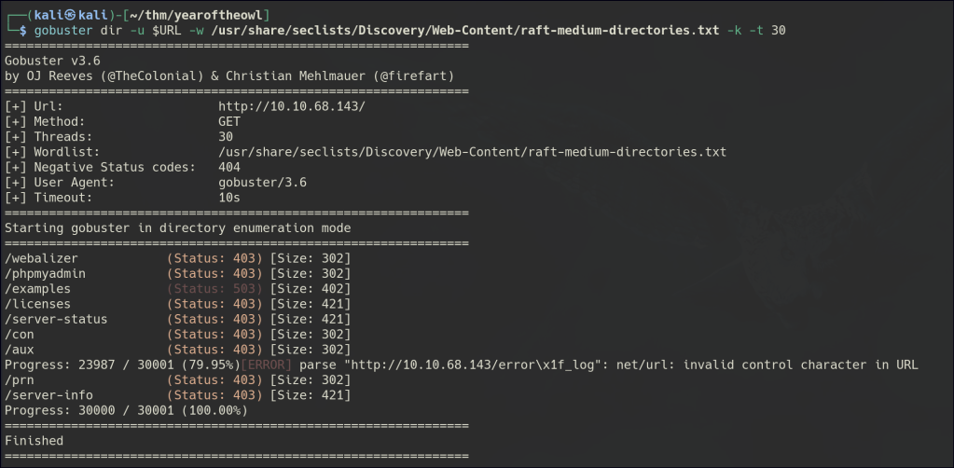
Task: Click the Finished status text
Action: tap(35, 440)
